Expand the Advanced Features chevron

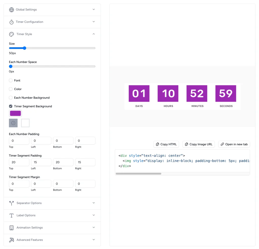(94, 240)
